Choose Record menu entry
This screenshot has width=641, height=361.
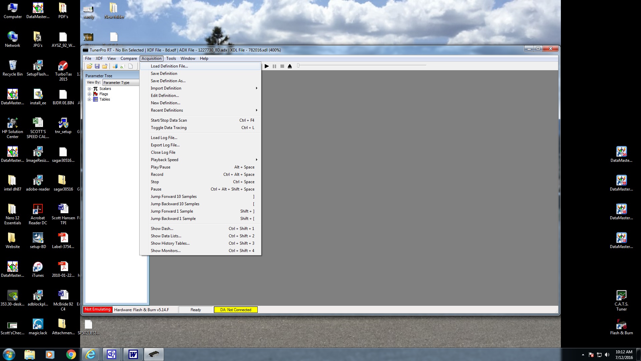coord(200,174)
